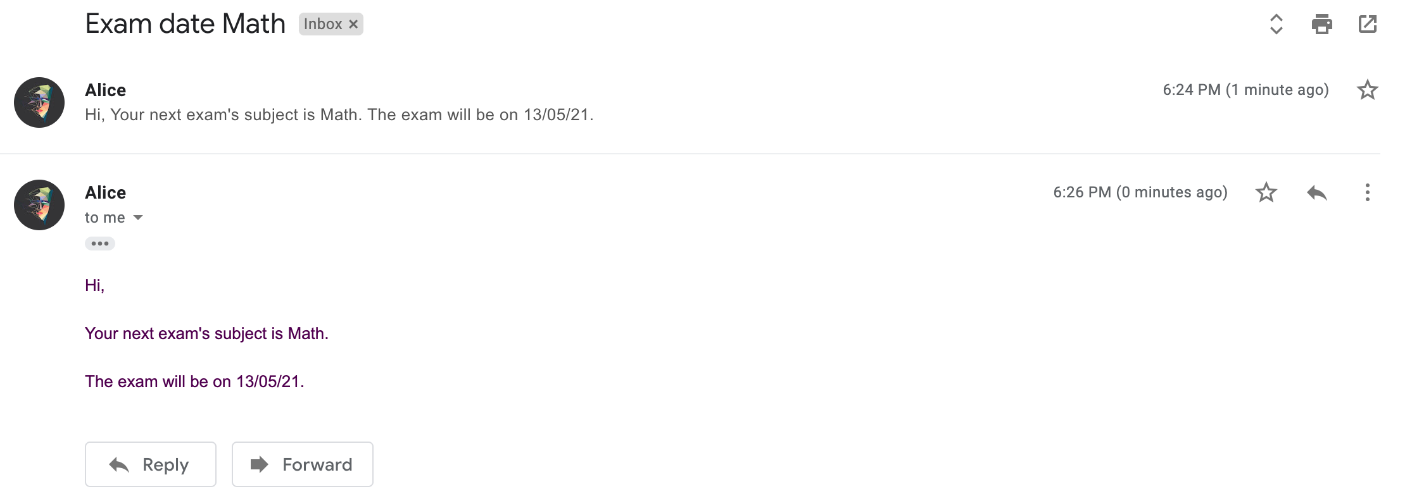Click Alice's profile avatar on the first message
This screenshot has height=501, width=1412.
39,102
